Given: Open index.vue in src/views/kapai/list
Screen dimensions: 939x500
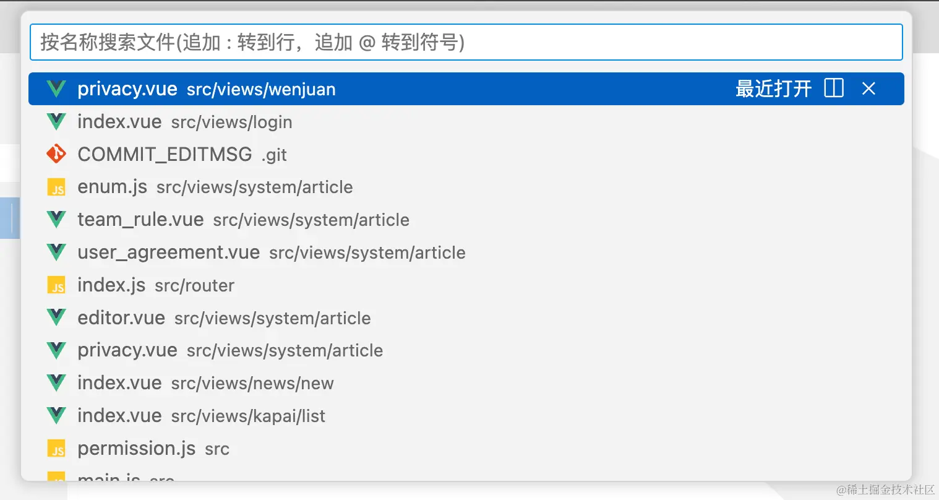Looking at the screenshot, I should click(x=466, y=416).
